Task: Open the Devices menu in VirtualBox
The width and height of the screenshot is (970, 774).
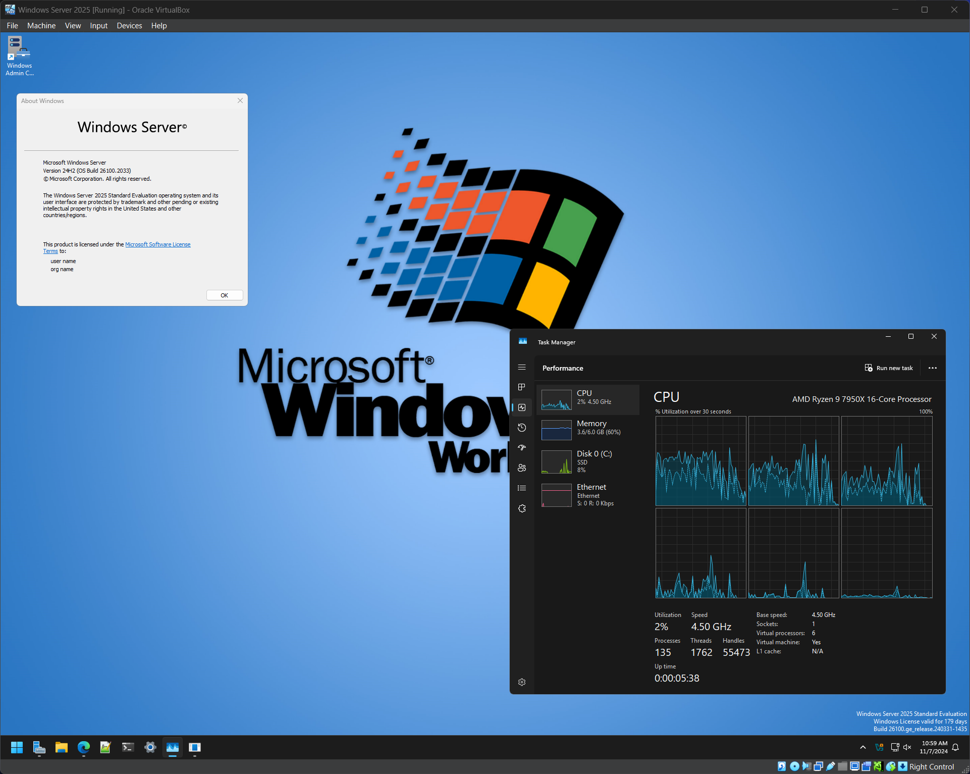Action: [x=129, y=26]
